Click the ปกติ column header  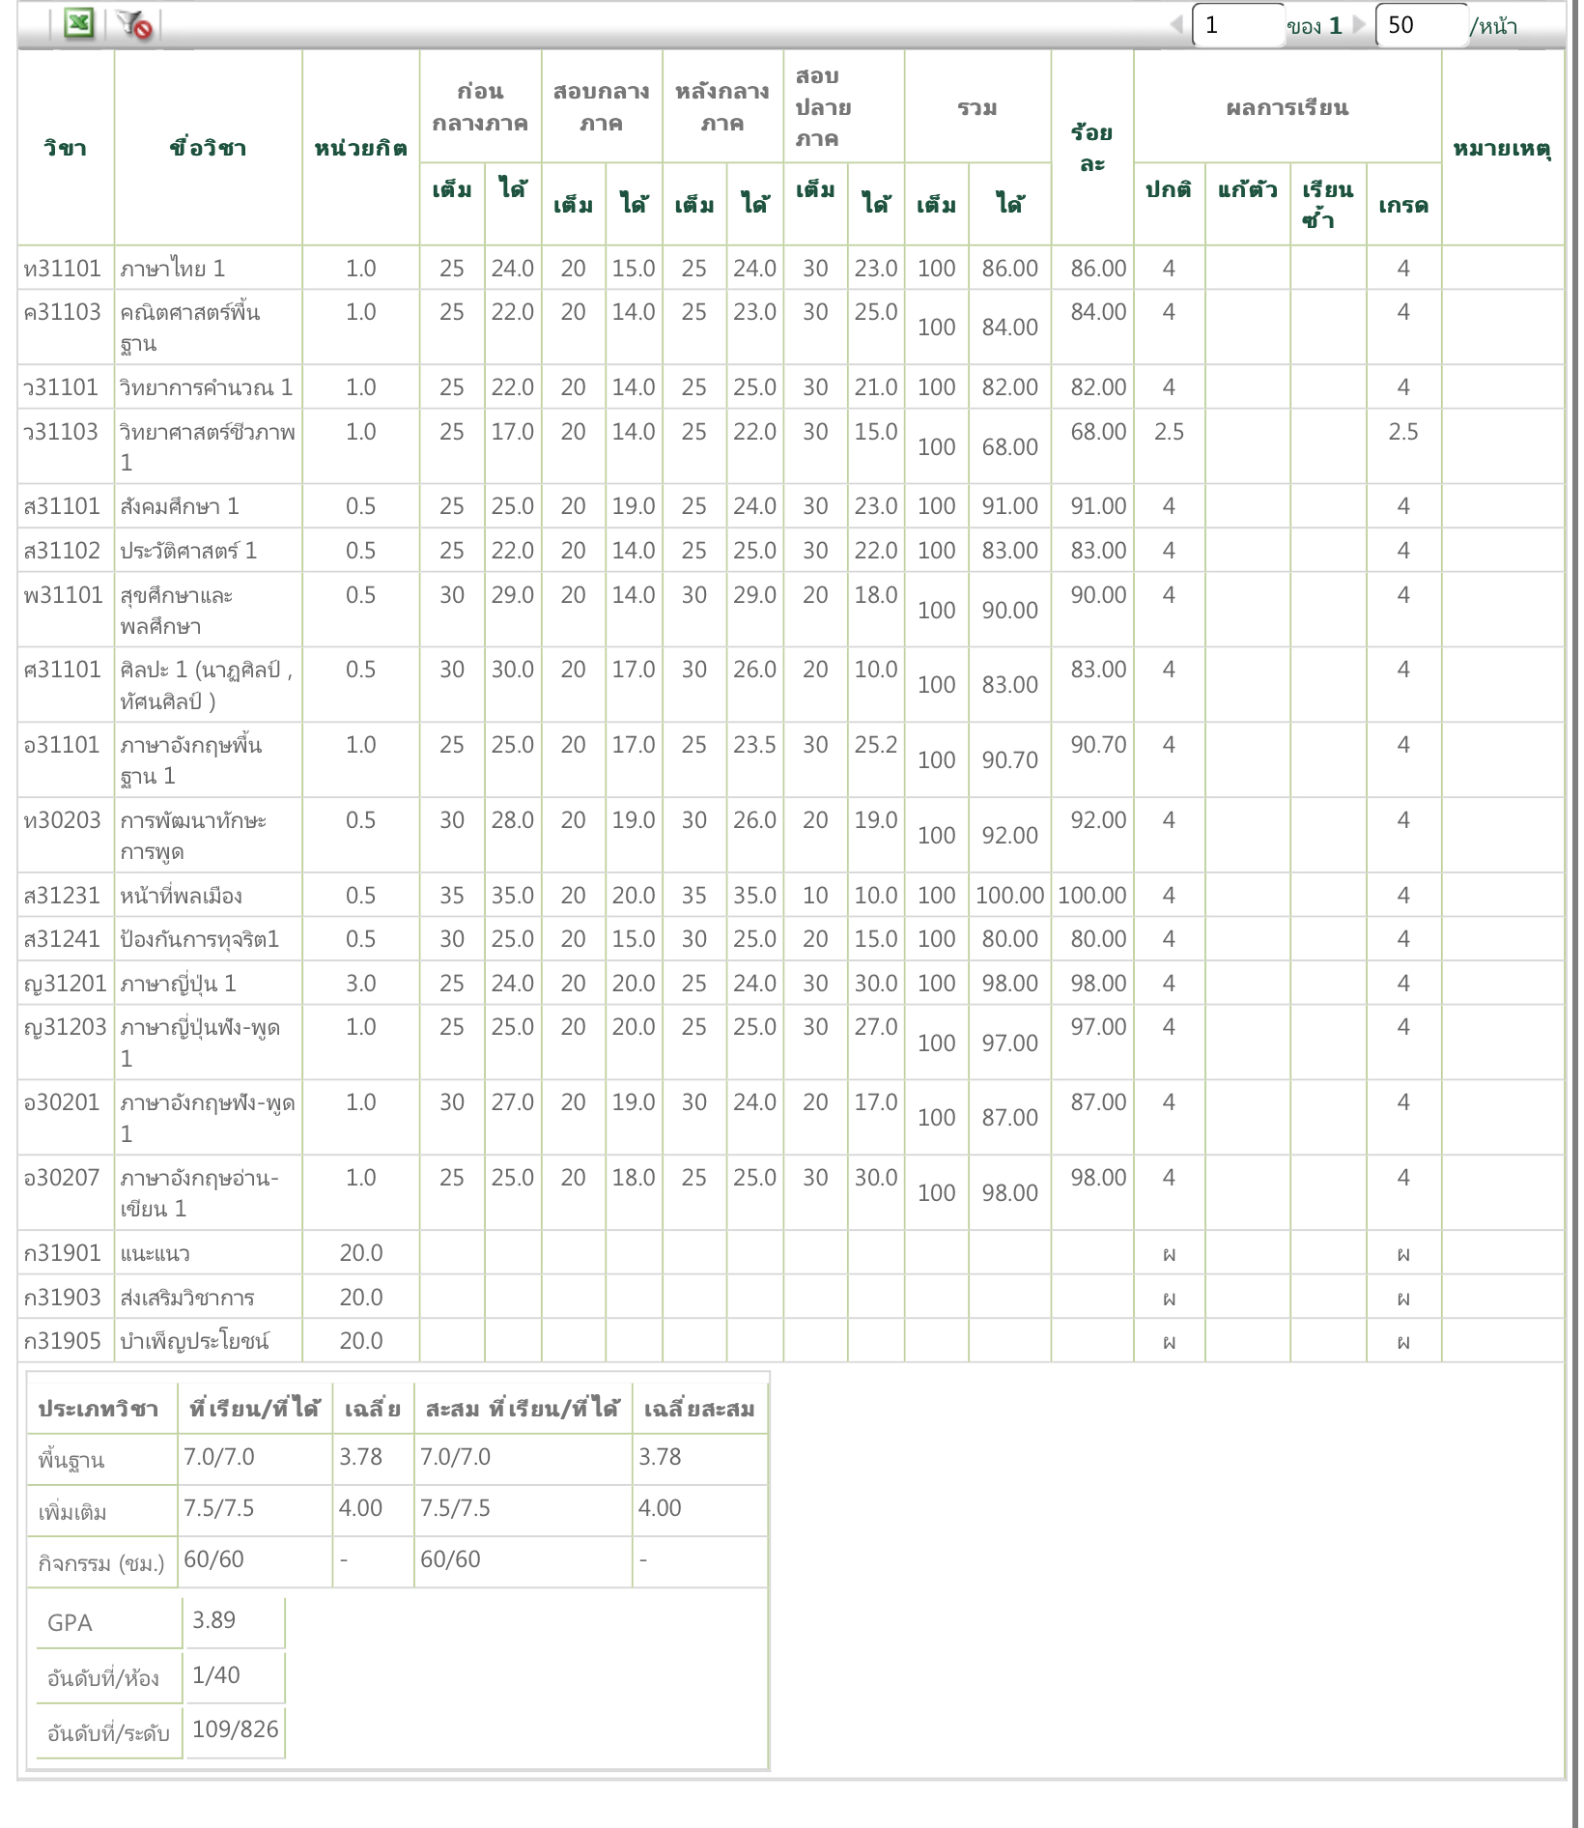pos(1169,189)
